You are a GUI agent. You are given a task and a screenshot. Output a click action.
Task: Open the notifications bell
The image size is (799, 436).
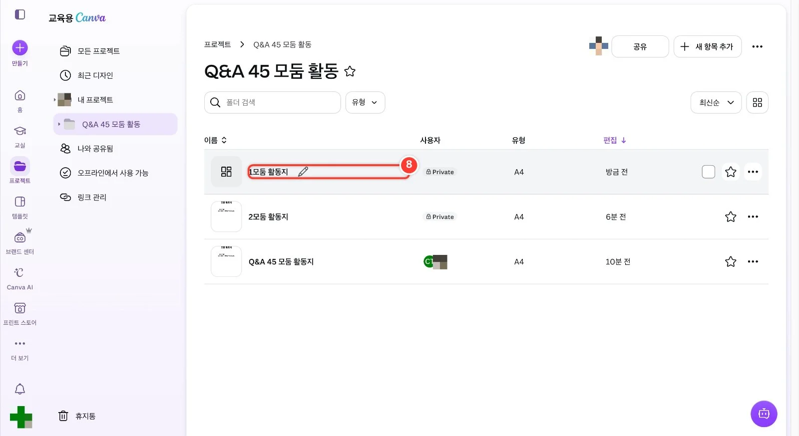pos(20,389)
